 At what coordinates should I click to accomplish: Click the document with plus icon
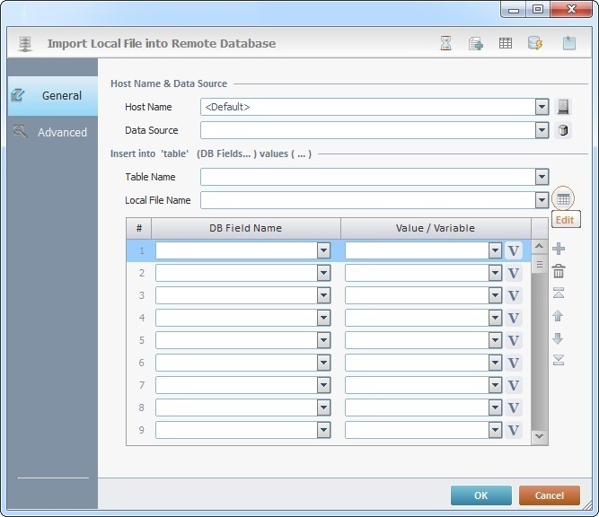[x=476, y=43]
